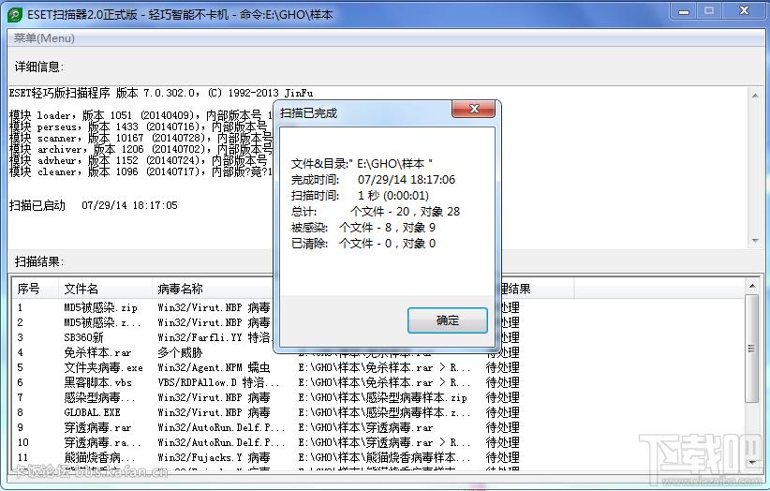Click the 确定 button in the dialog
Viewport: 770px width, 491px height.
(448, 320)
